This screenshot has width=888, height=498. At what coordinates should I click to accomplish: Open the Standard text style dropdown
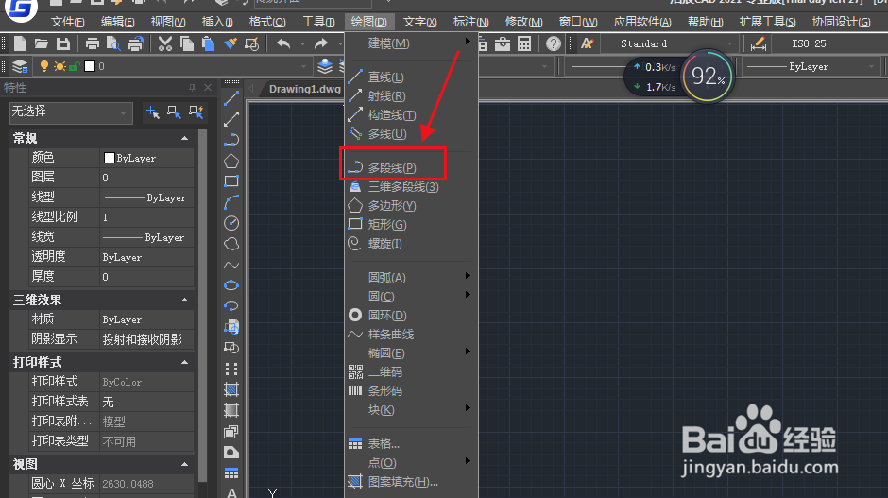671,43
